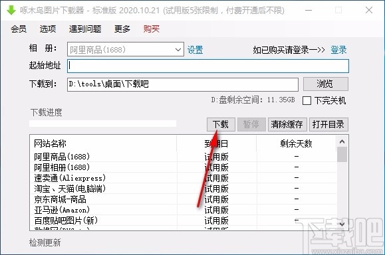Close the 啄木鸟图片下载器 window

(369, 11)
